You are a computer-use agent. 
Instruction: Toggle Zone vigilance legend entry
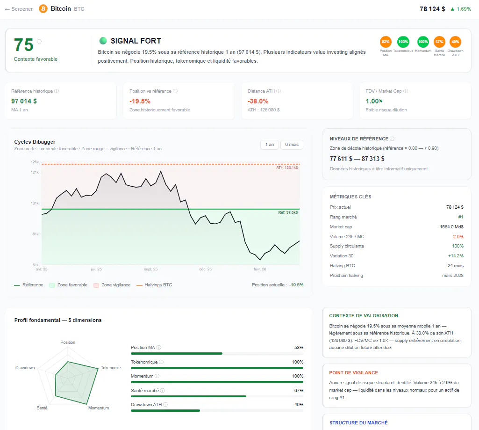[x=112, y=285]
